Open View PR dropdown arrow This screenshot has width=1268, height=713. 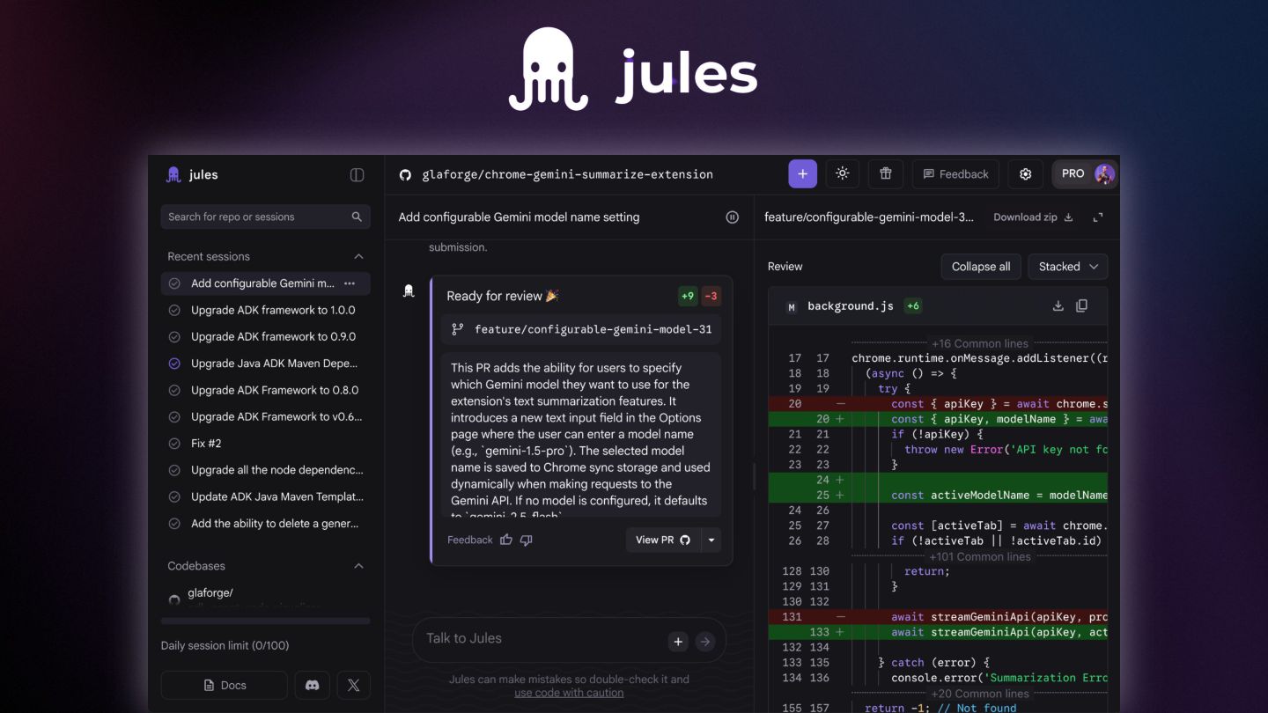click(711, 540)
